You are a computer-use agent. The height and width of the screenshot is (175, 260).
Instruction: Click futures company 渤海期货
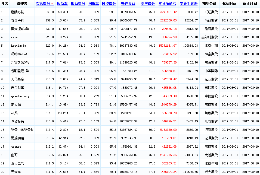(211, 29)
